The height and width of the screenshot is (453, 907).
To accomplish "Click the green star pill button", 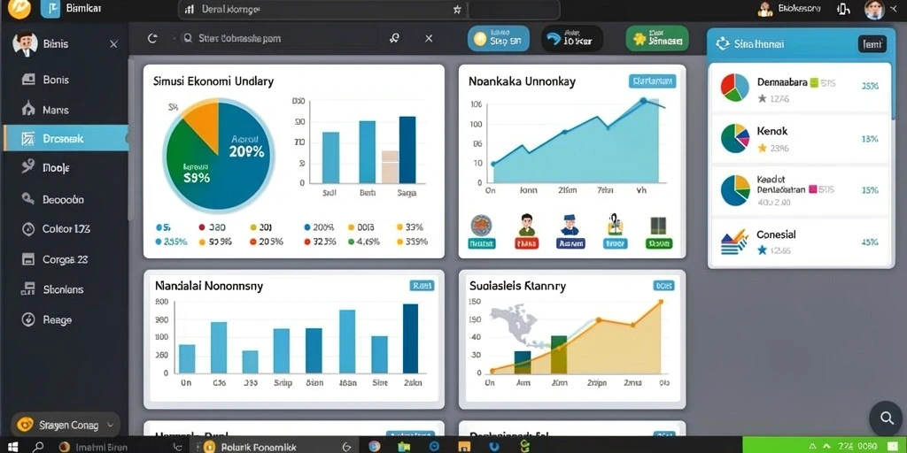I will pos(657,38).
